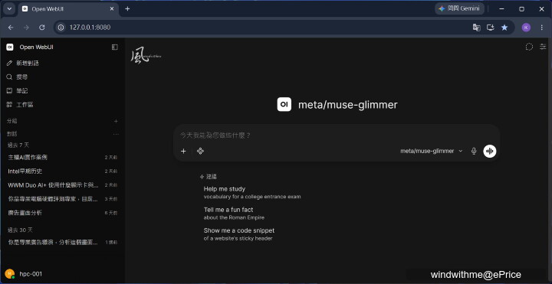Click the 風 banner logo image

click(146, 56)
